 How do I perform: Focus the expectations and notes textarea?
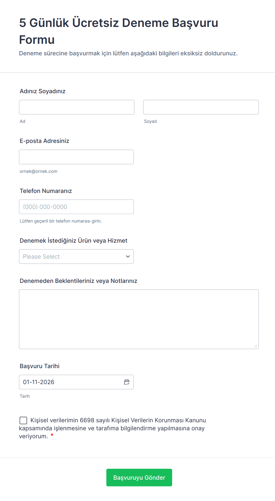[x=139, y=319]
